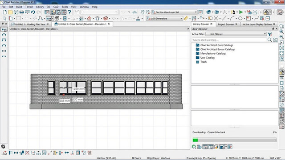Open the CAD menu
This screenshot has width=285, height=160.
pyautogui.click(x=56, y=7)
